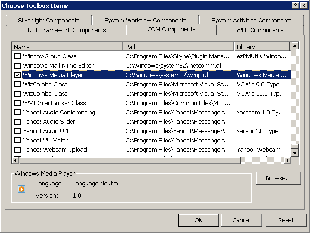Check the Windows Mail Mime Editor checkbox
The image size is (310, 233).
click(17, 66)
